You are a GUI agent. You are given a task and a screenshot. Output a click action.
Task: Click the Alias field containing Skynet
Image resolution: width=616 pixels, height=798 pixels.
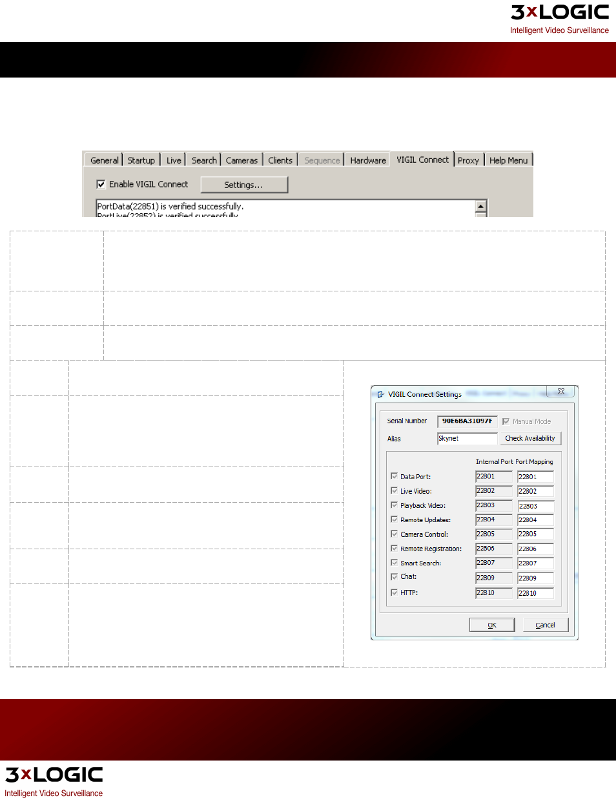[467, 439]
